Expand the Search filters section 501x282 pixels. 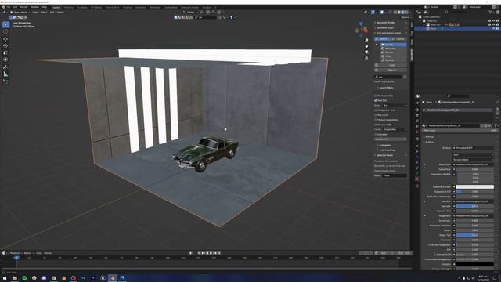[385, 88]
